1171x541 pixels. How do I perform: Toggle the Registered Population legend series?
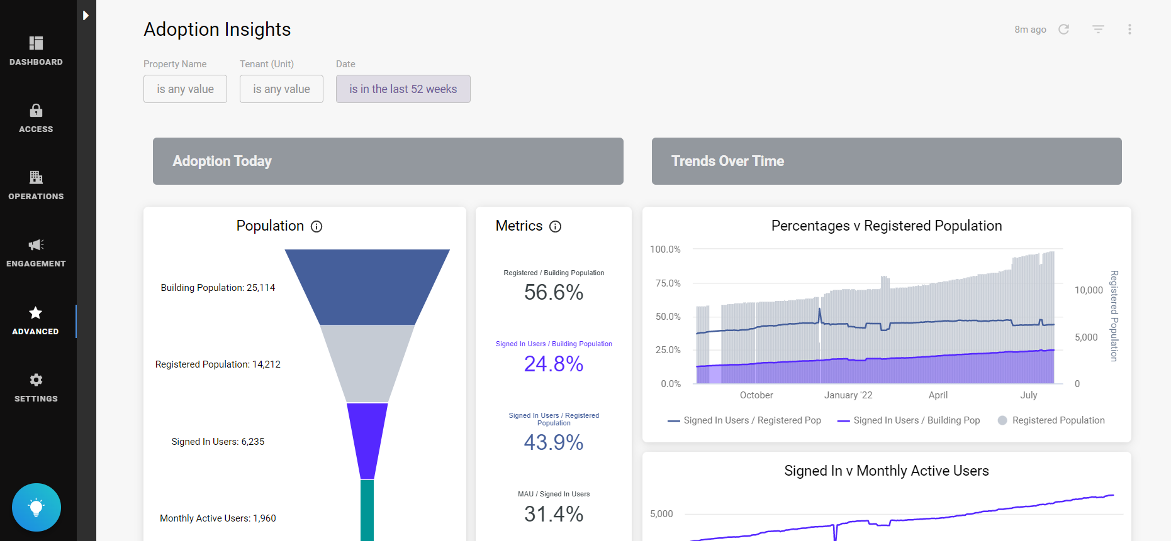[x=1051, y=420]
